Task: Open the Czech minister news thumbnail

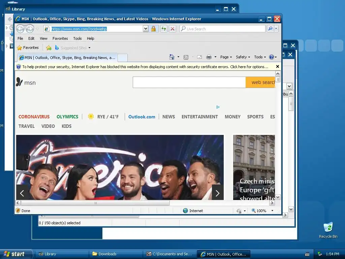Action: tap(254, 167)
